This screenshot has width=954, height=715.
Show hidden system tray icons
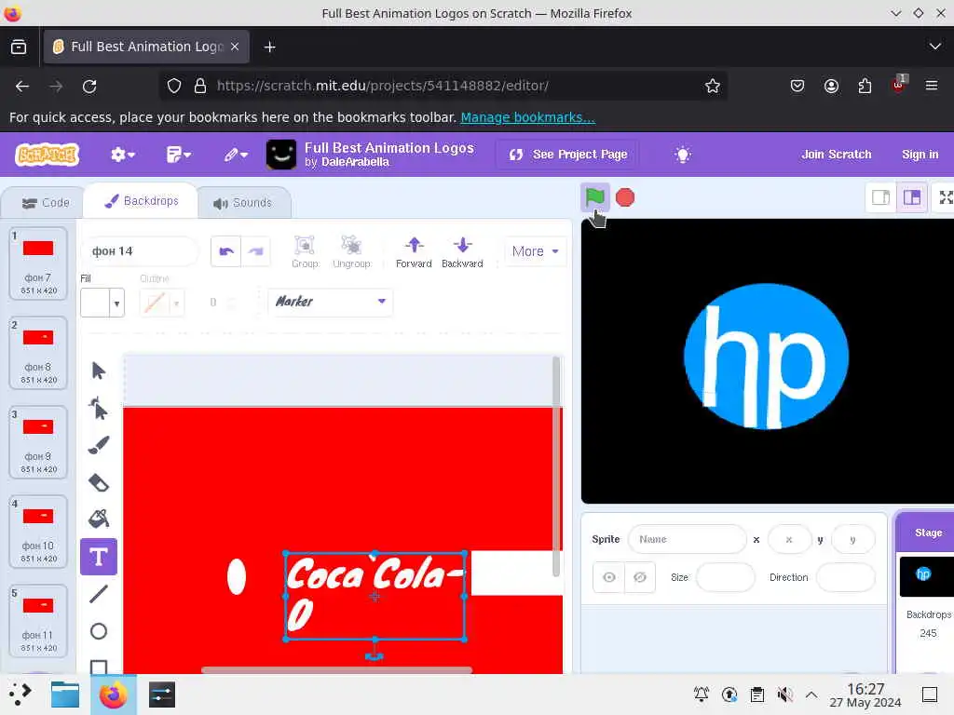[x=811, y=695]
